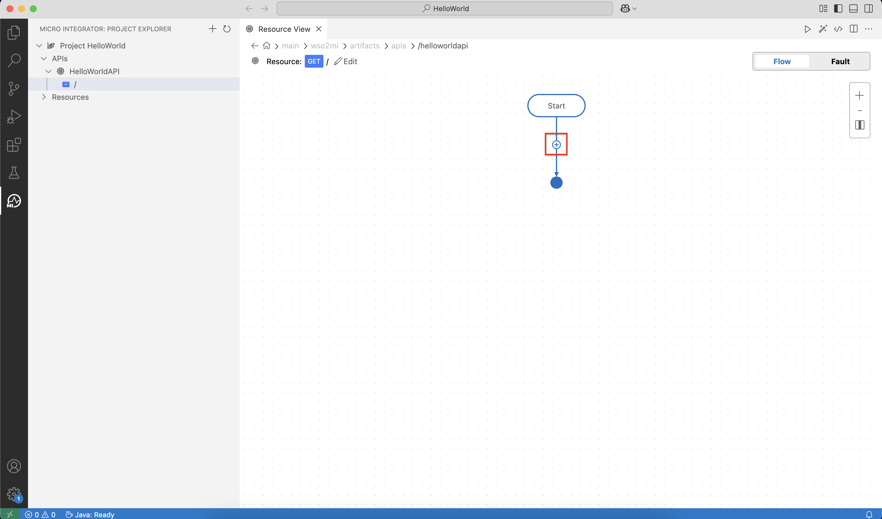Open more actions ellipsis in editor
Image resolution: width=882 pixels, height=519 pixels.
click(x=869, y=29)
